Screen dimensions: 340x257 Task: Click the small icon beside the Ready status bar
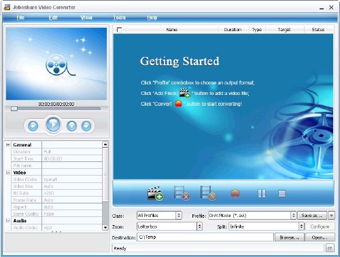pyautogui.click(x=330, y=248)
